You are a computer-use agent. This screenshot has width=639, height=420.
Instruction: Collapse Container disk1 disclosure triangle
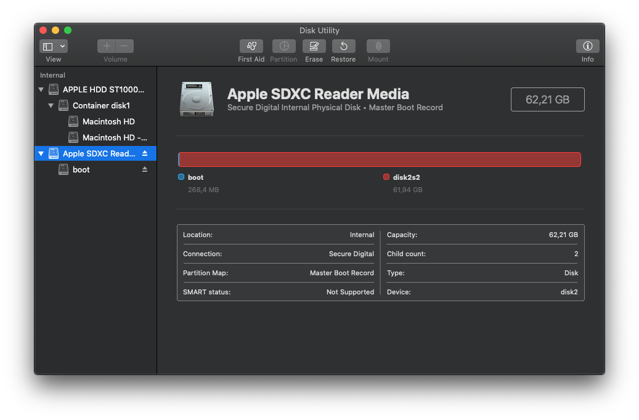[x=51, y=105]
